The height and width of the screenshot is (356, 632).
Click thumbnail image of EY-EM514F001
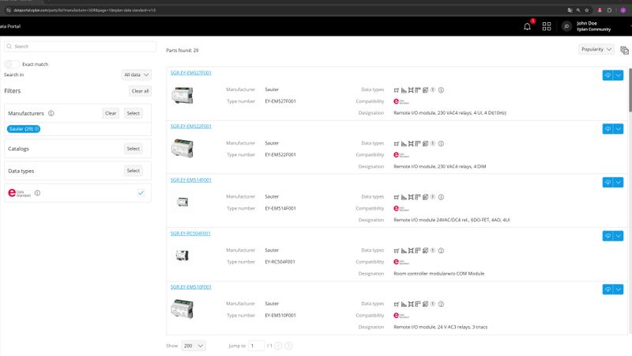point(182,202)
